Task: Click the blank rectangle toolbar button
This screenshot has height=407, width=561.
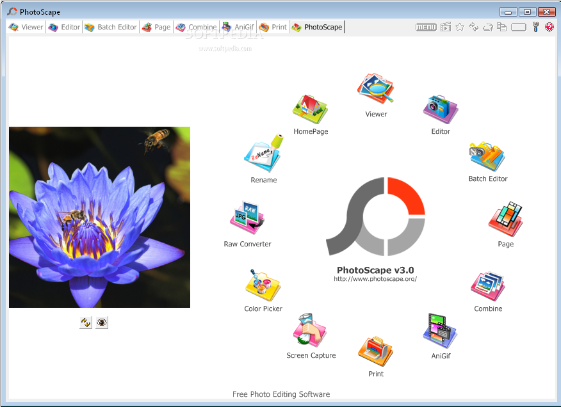Action: 519,27
